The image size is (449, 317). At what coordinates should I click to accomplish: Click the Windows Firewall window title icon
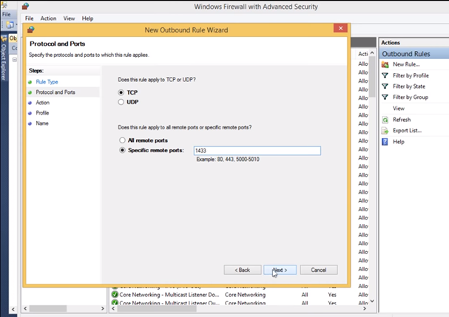click(25, 6)
